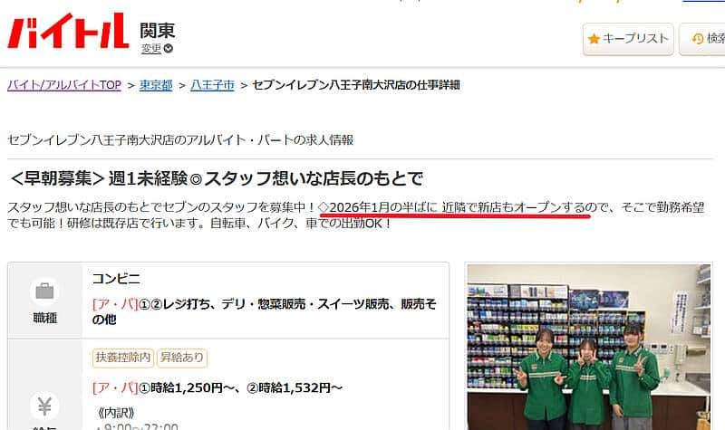
Task: Click the レジ打ち、デリ・惣菜販売 description
Action: click(x=264, y=311)
